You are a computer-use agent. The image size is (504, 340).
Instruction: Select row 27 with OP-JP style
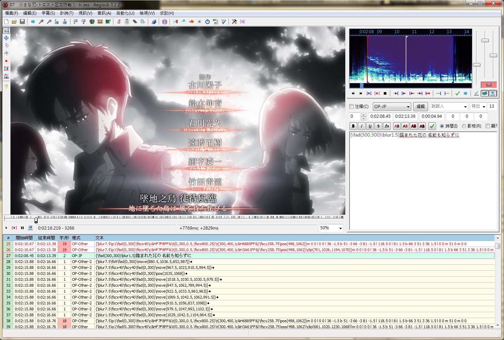point(249,256)
